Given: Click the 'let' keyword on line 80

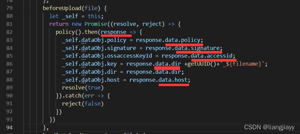Looking at the screenshot, I should (54, 16).
